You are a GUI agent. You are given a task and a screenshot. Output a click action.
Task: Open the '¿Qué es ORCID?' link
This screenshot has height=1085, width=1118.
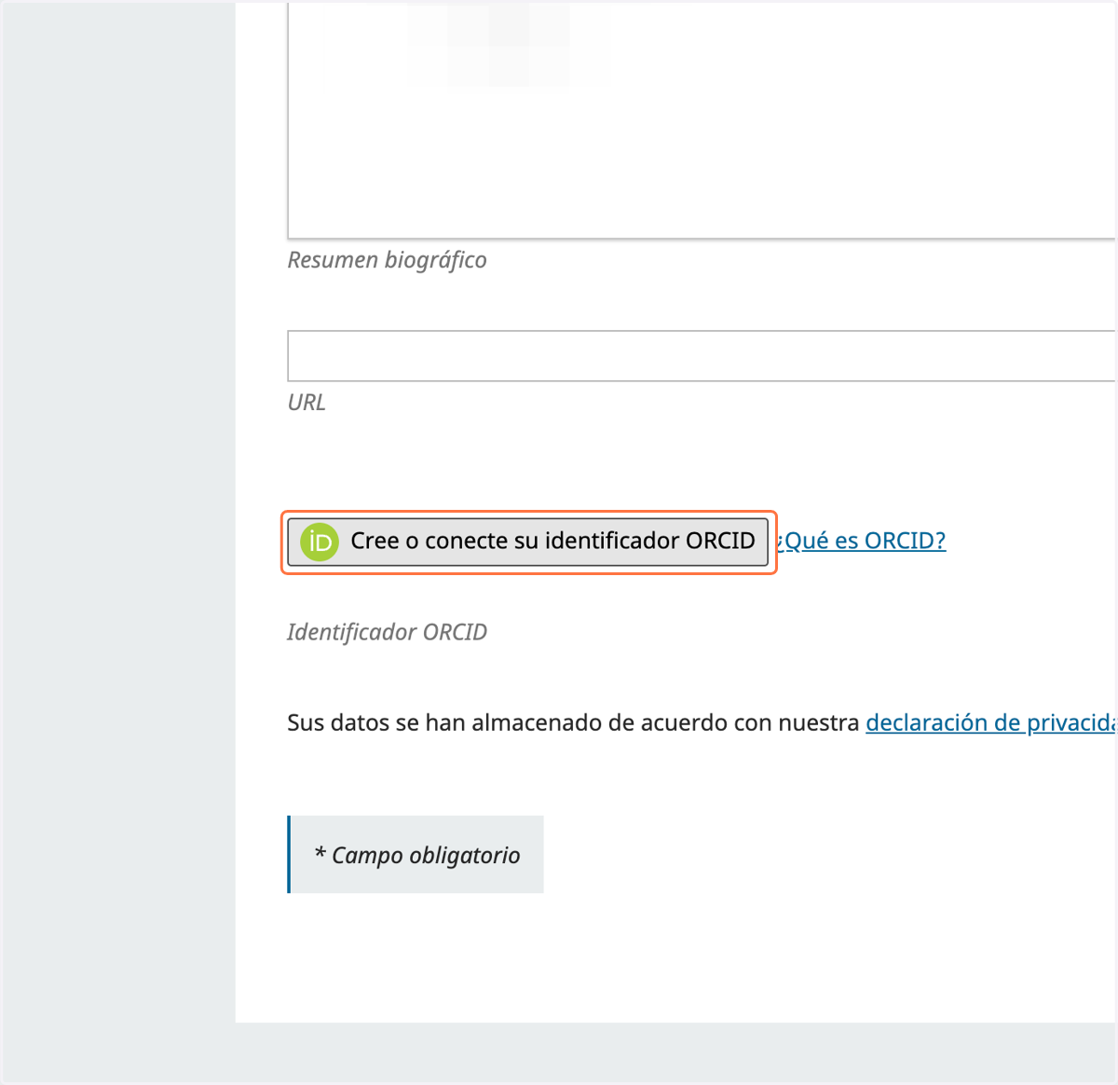(862, 541)
